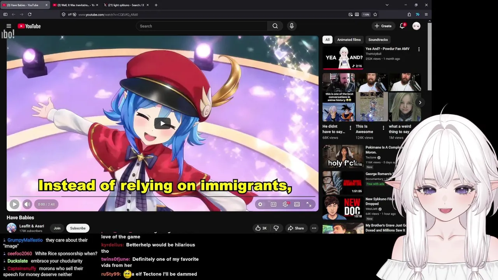Start voice search with the microphone icon
This screenshot has height=280, width=498.
click(x=291, y=26)
